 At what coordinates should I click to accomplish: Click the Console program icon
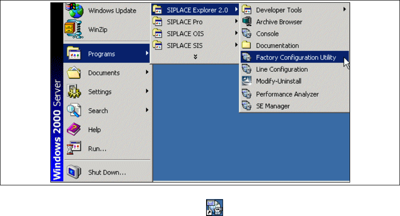247,33
